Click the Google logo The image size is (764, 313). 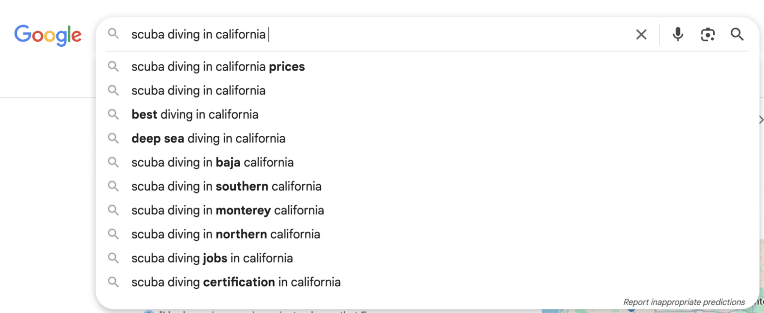pos(48,35)
